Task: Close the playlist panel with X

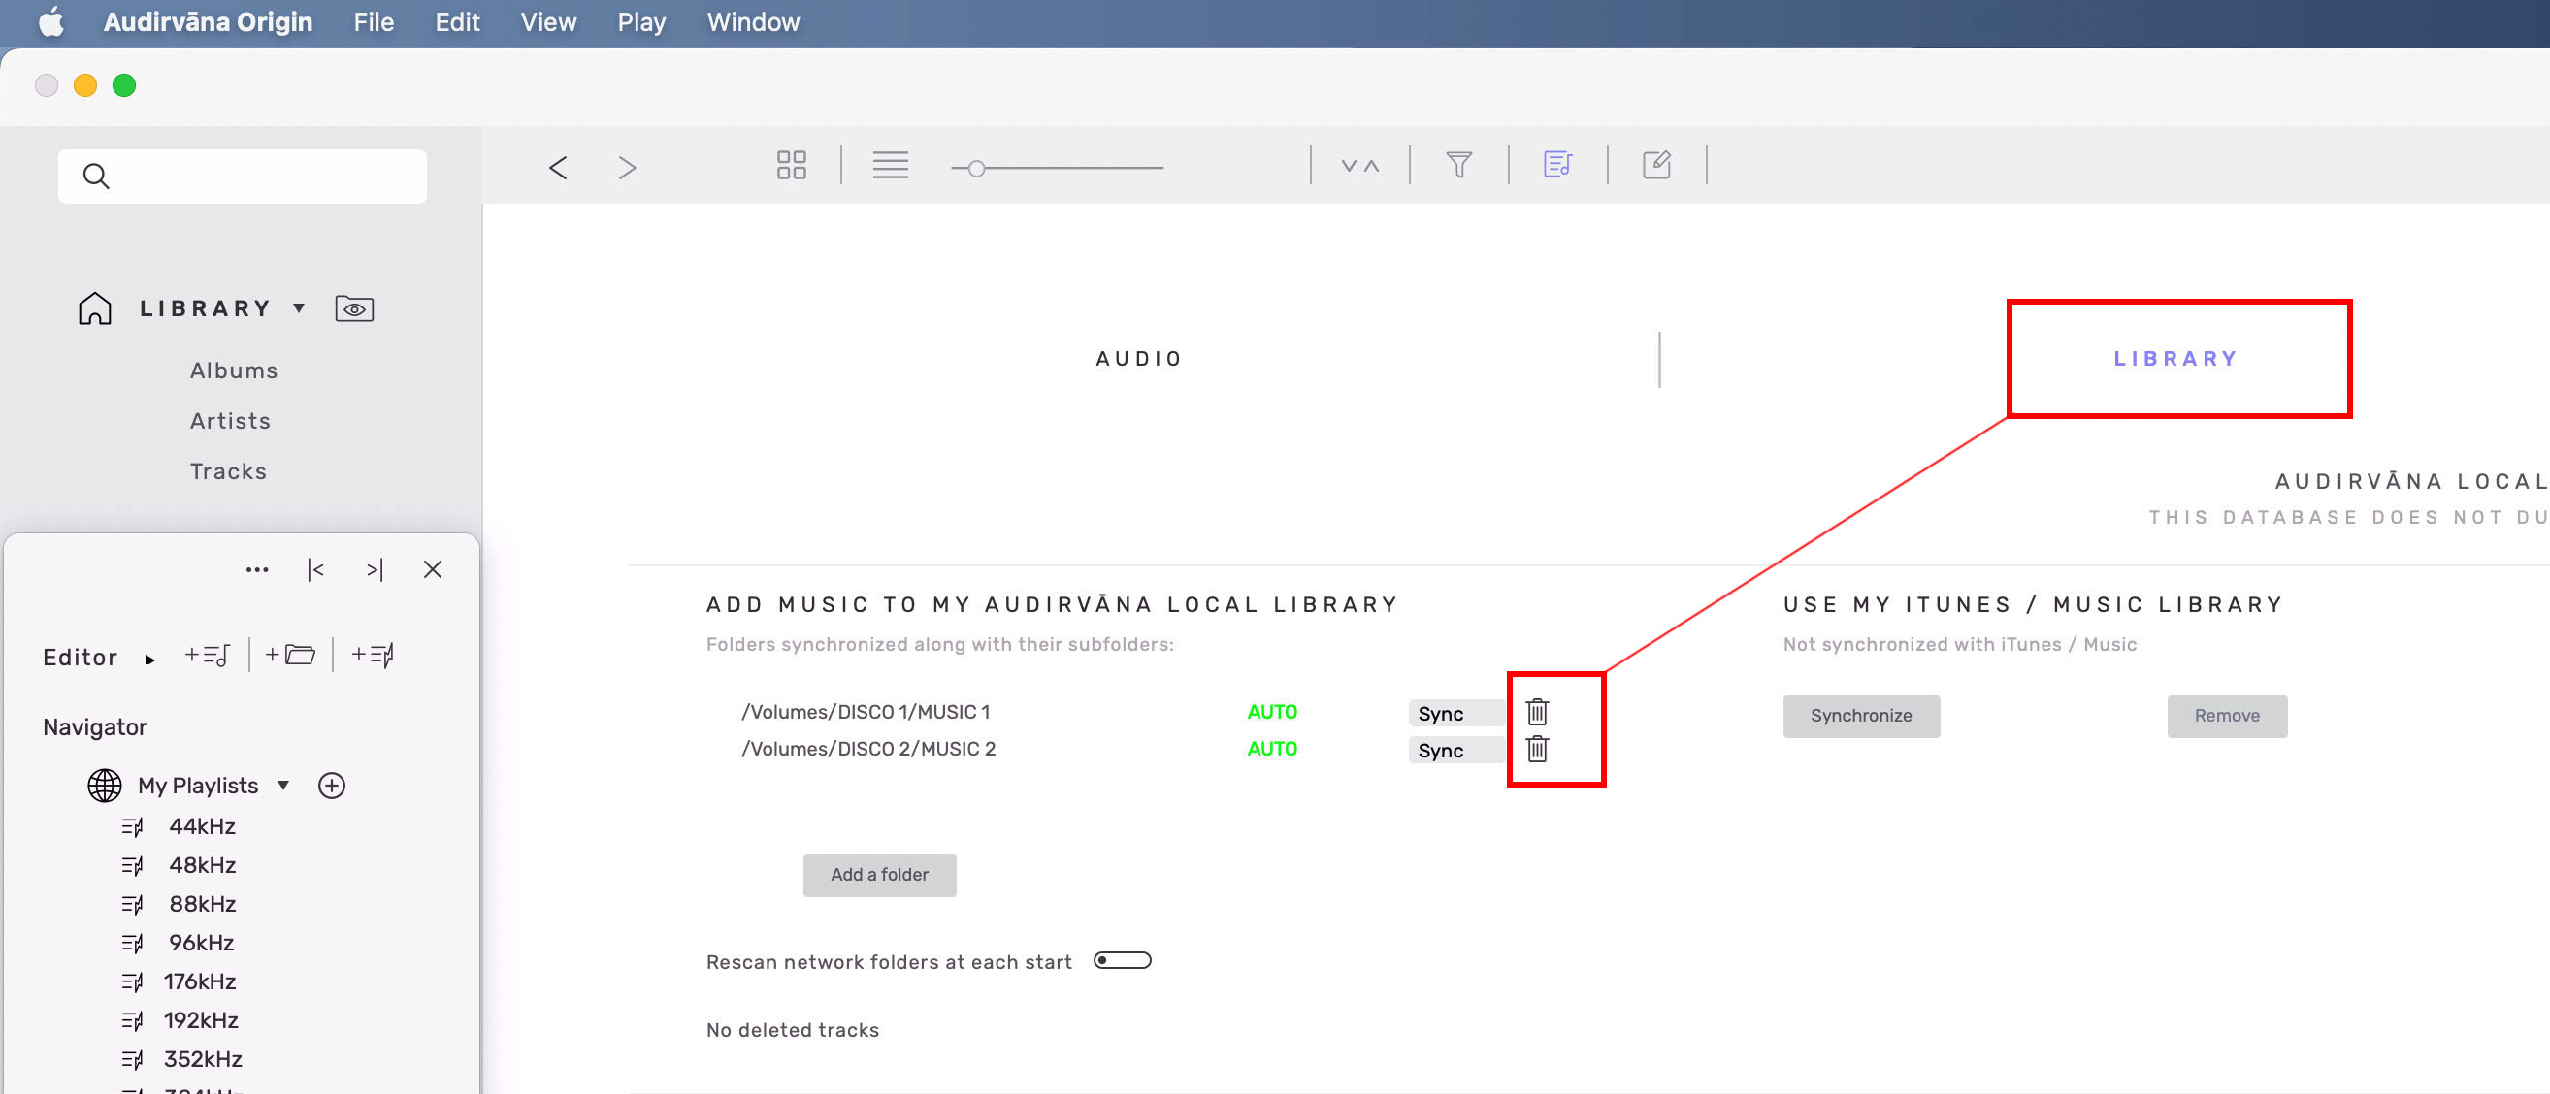Action: [433, 569]
